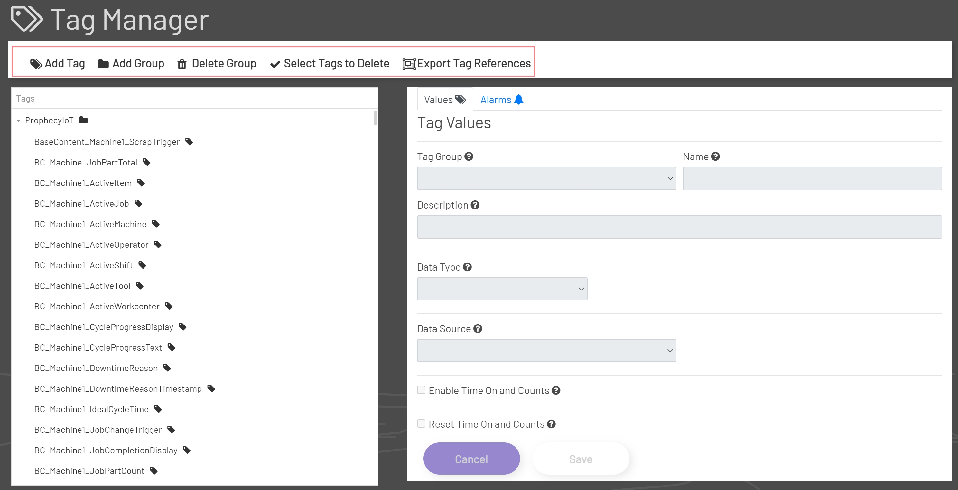Click the Delete Group trash icon
Viewport: 958px width, 490px height.
(x=182, y=64)
